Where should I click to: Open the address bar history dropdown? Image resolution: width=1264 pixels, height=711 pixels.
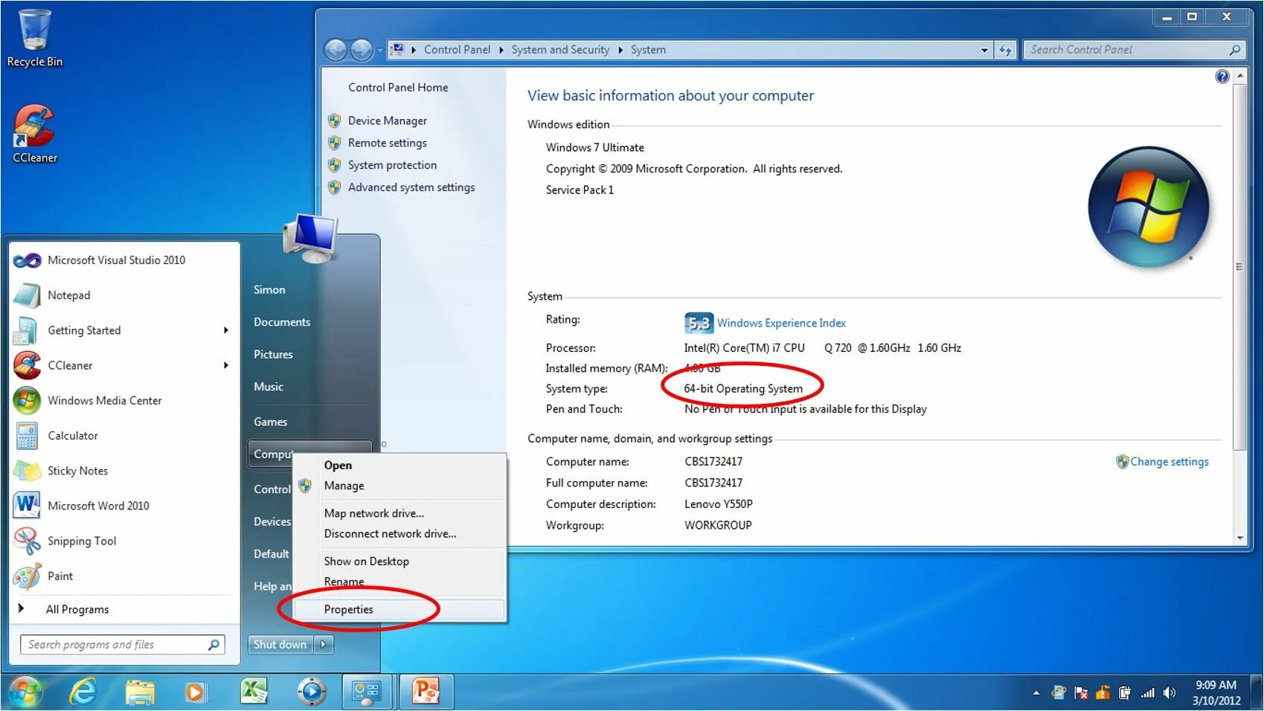click(984, 50)
